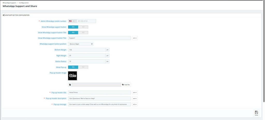Click NO on the support button Title toggle
265x120 pixels.
coord(83,32)
